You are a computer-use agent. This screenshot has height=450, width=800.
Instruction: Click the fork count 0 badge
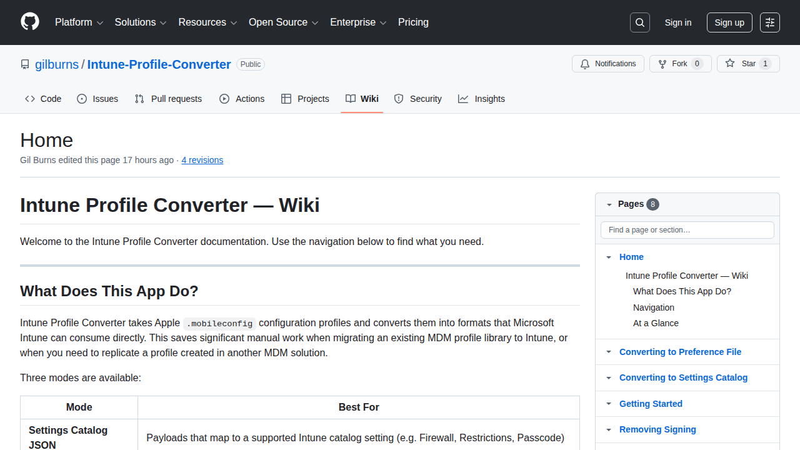click(x=697, y=64)
